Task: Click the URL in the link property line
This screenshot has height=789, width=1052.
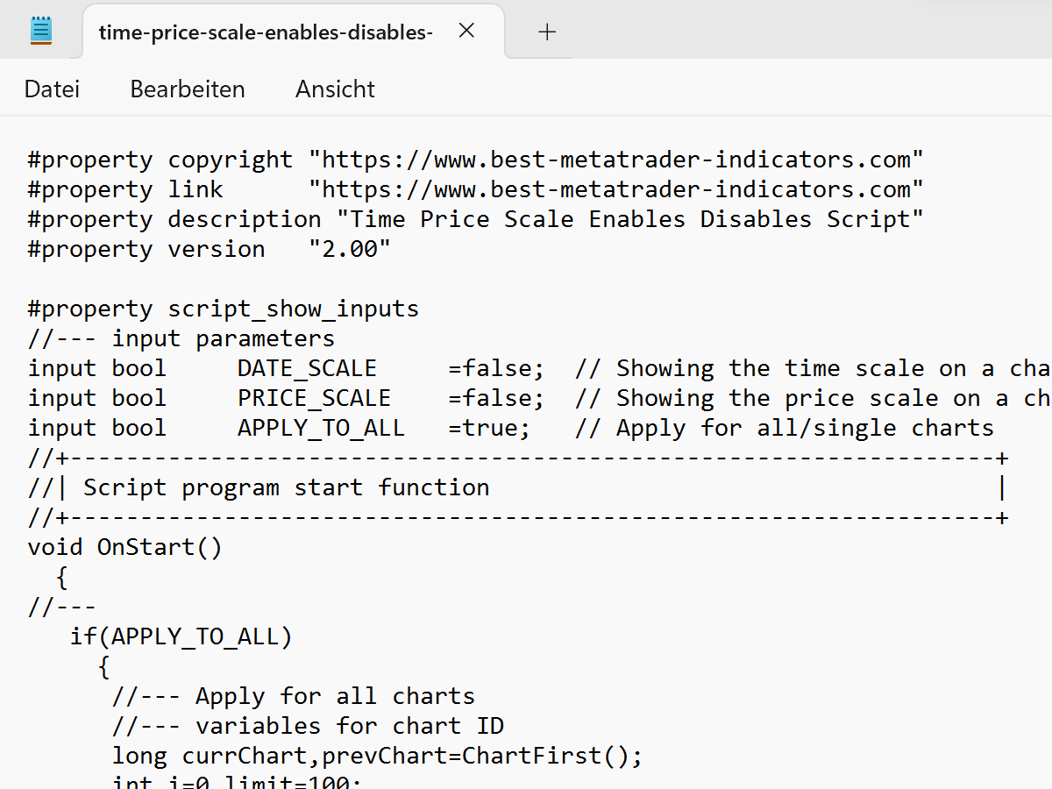Action: coord(615,190)
